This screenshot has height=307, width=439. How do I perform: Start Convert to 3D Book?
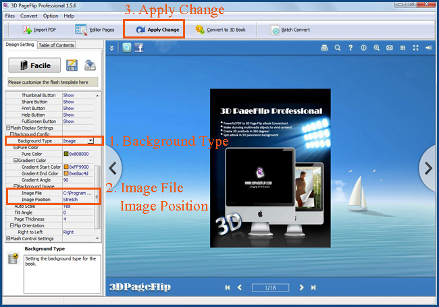click(220, 30)
